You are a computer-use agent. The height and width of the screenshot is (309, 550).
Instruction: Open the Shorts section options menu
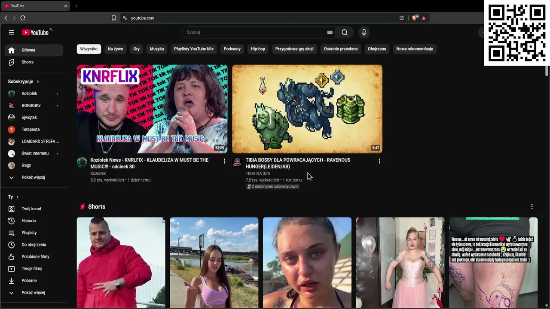pos(532,207)
